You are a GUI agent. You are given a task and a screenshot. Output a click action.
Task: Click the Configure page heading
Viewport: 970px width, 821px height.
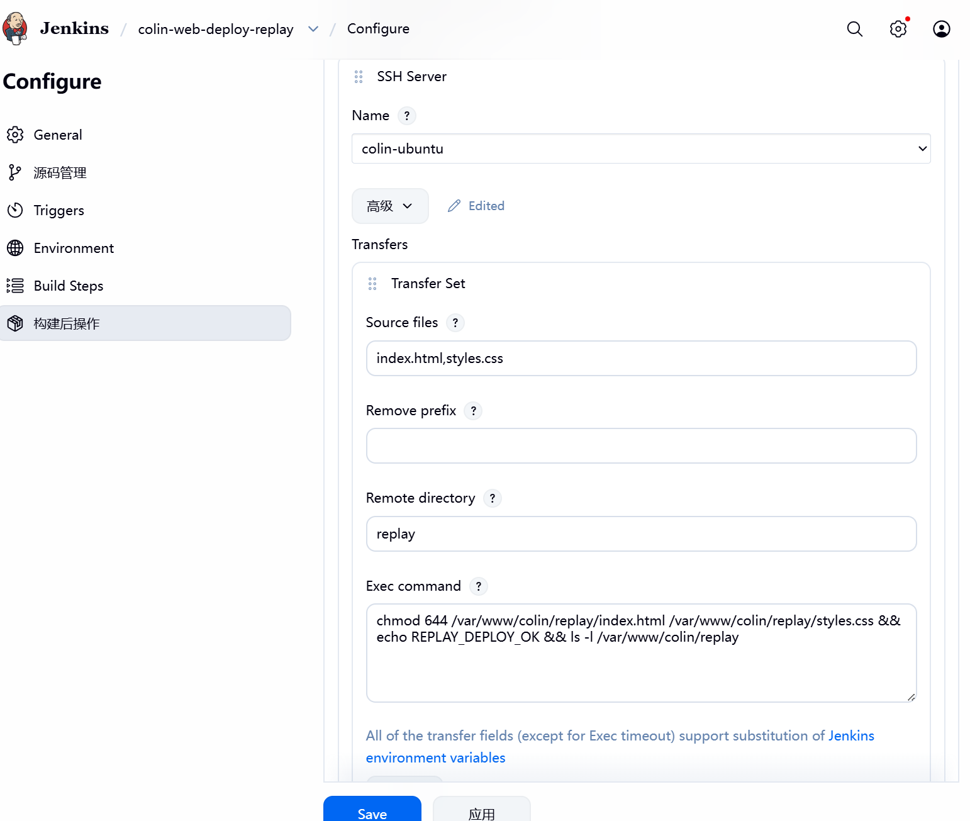[x=52, y=82]
